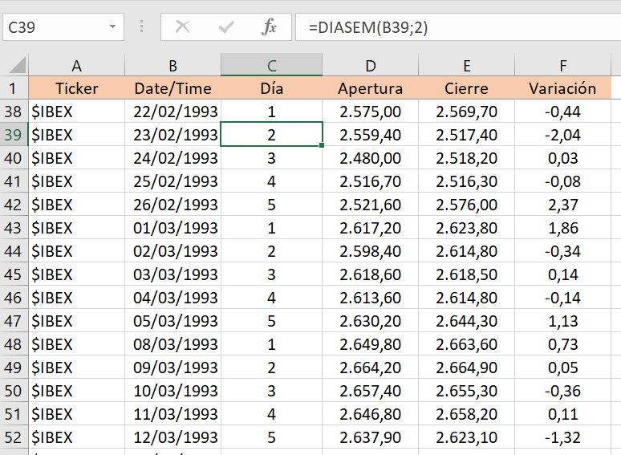The image size is (621, 455).
Task: Open the Name Box dropdown arrow
Action: (x=112, y=27)
